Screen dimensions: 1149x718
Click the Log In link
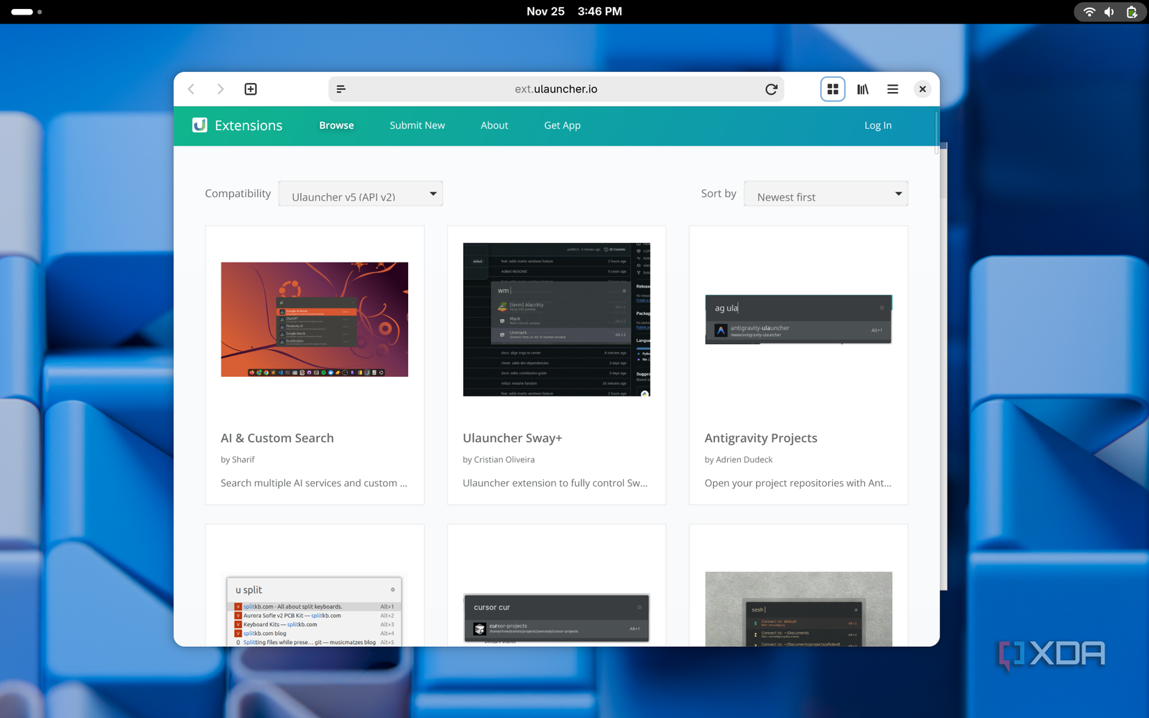[877, 125]
